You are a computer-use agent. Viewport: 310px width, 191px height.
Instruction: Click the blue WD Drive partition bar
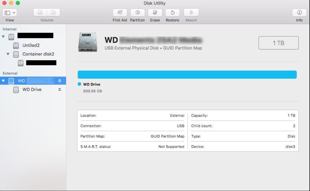[187, 75]
